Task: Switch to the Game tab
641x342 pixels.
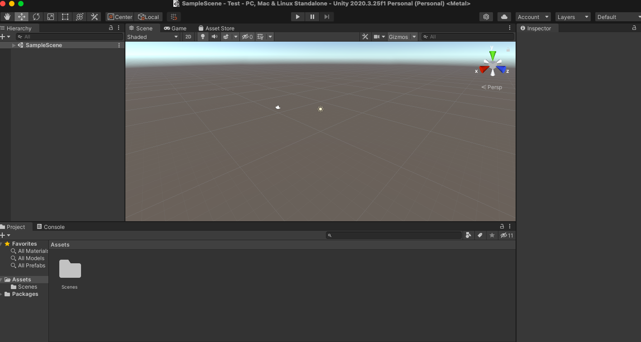Action: pyautogui.click(x=176, y=28)
